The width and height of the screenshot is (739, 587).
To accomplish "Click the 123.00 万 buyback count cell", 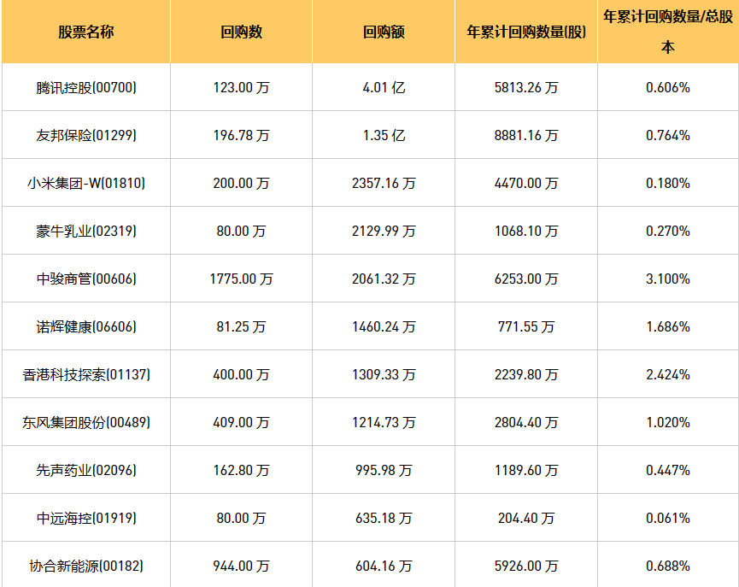I will 241,87.
